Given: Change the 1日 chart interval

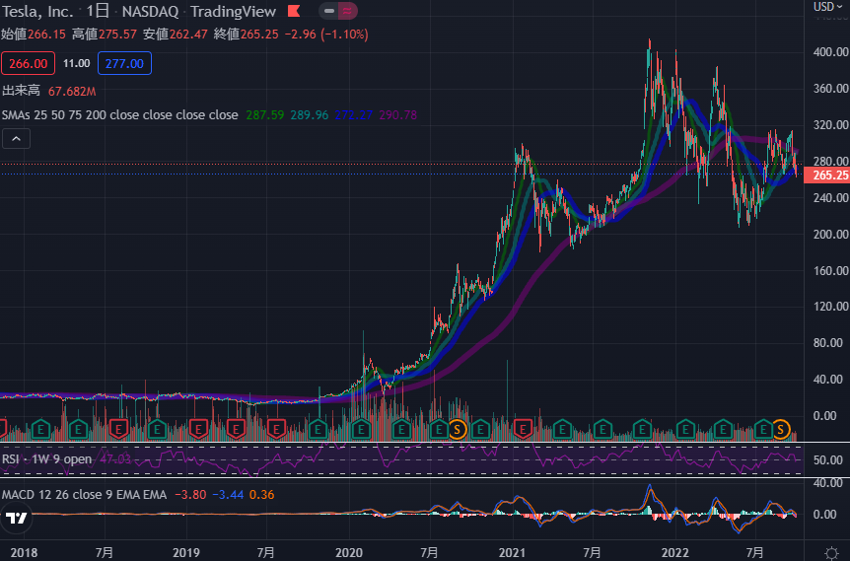Looking at the screenshot, I should [x=97, y=11].
